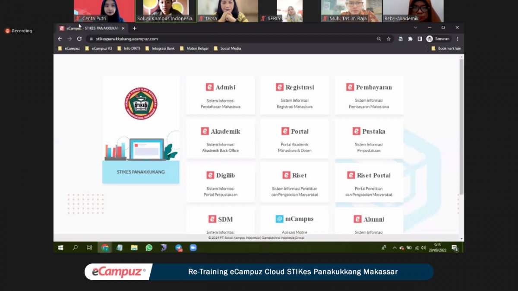Viewport: 518px width, 291px height.
Task: Select the eCampuz STIKES PANAKKUKANG tab
Action: (x=92, y=28)
